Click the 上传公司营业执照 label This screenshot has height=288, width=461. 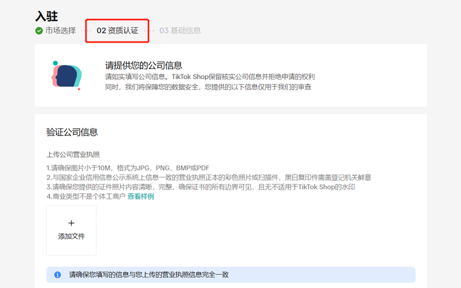73,154
